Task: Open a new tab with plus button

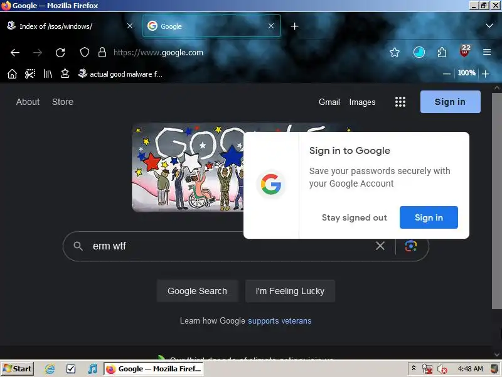Action: tap(294, 26)
